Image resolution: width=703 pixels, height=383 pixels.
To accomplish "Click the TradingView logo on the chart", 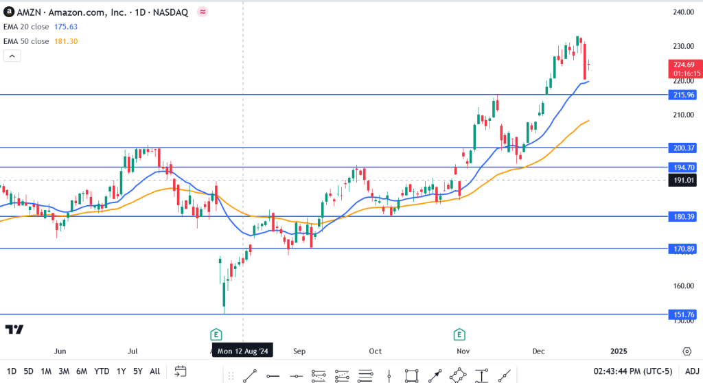I will [x=14, y=329].
